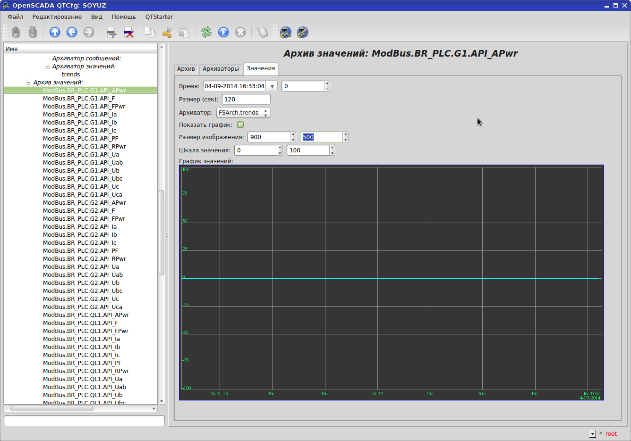Navigate back with the left arrow icon

(72, 32)
